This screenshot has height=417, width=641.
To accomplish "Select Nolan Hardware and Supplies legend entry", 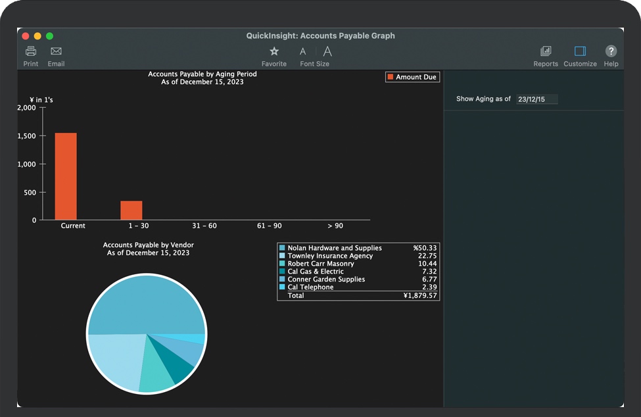I will coord(334,248).
